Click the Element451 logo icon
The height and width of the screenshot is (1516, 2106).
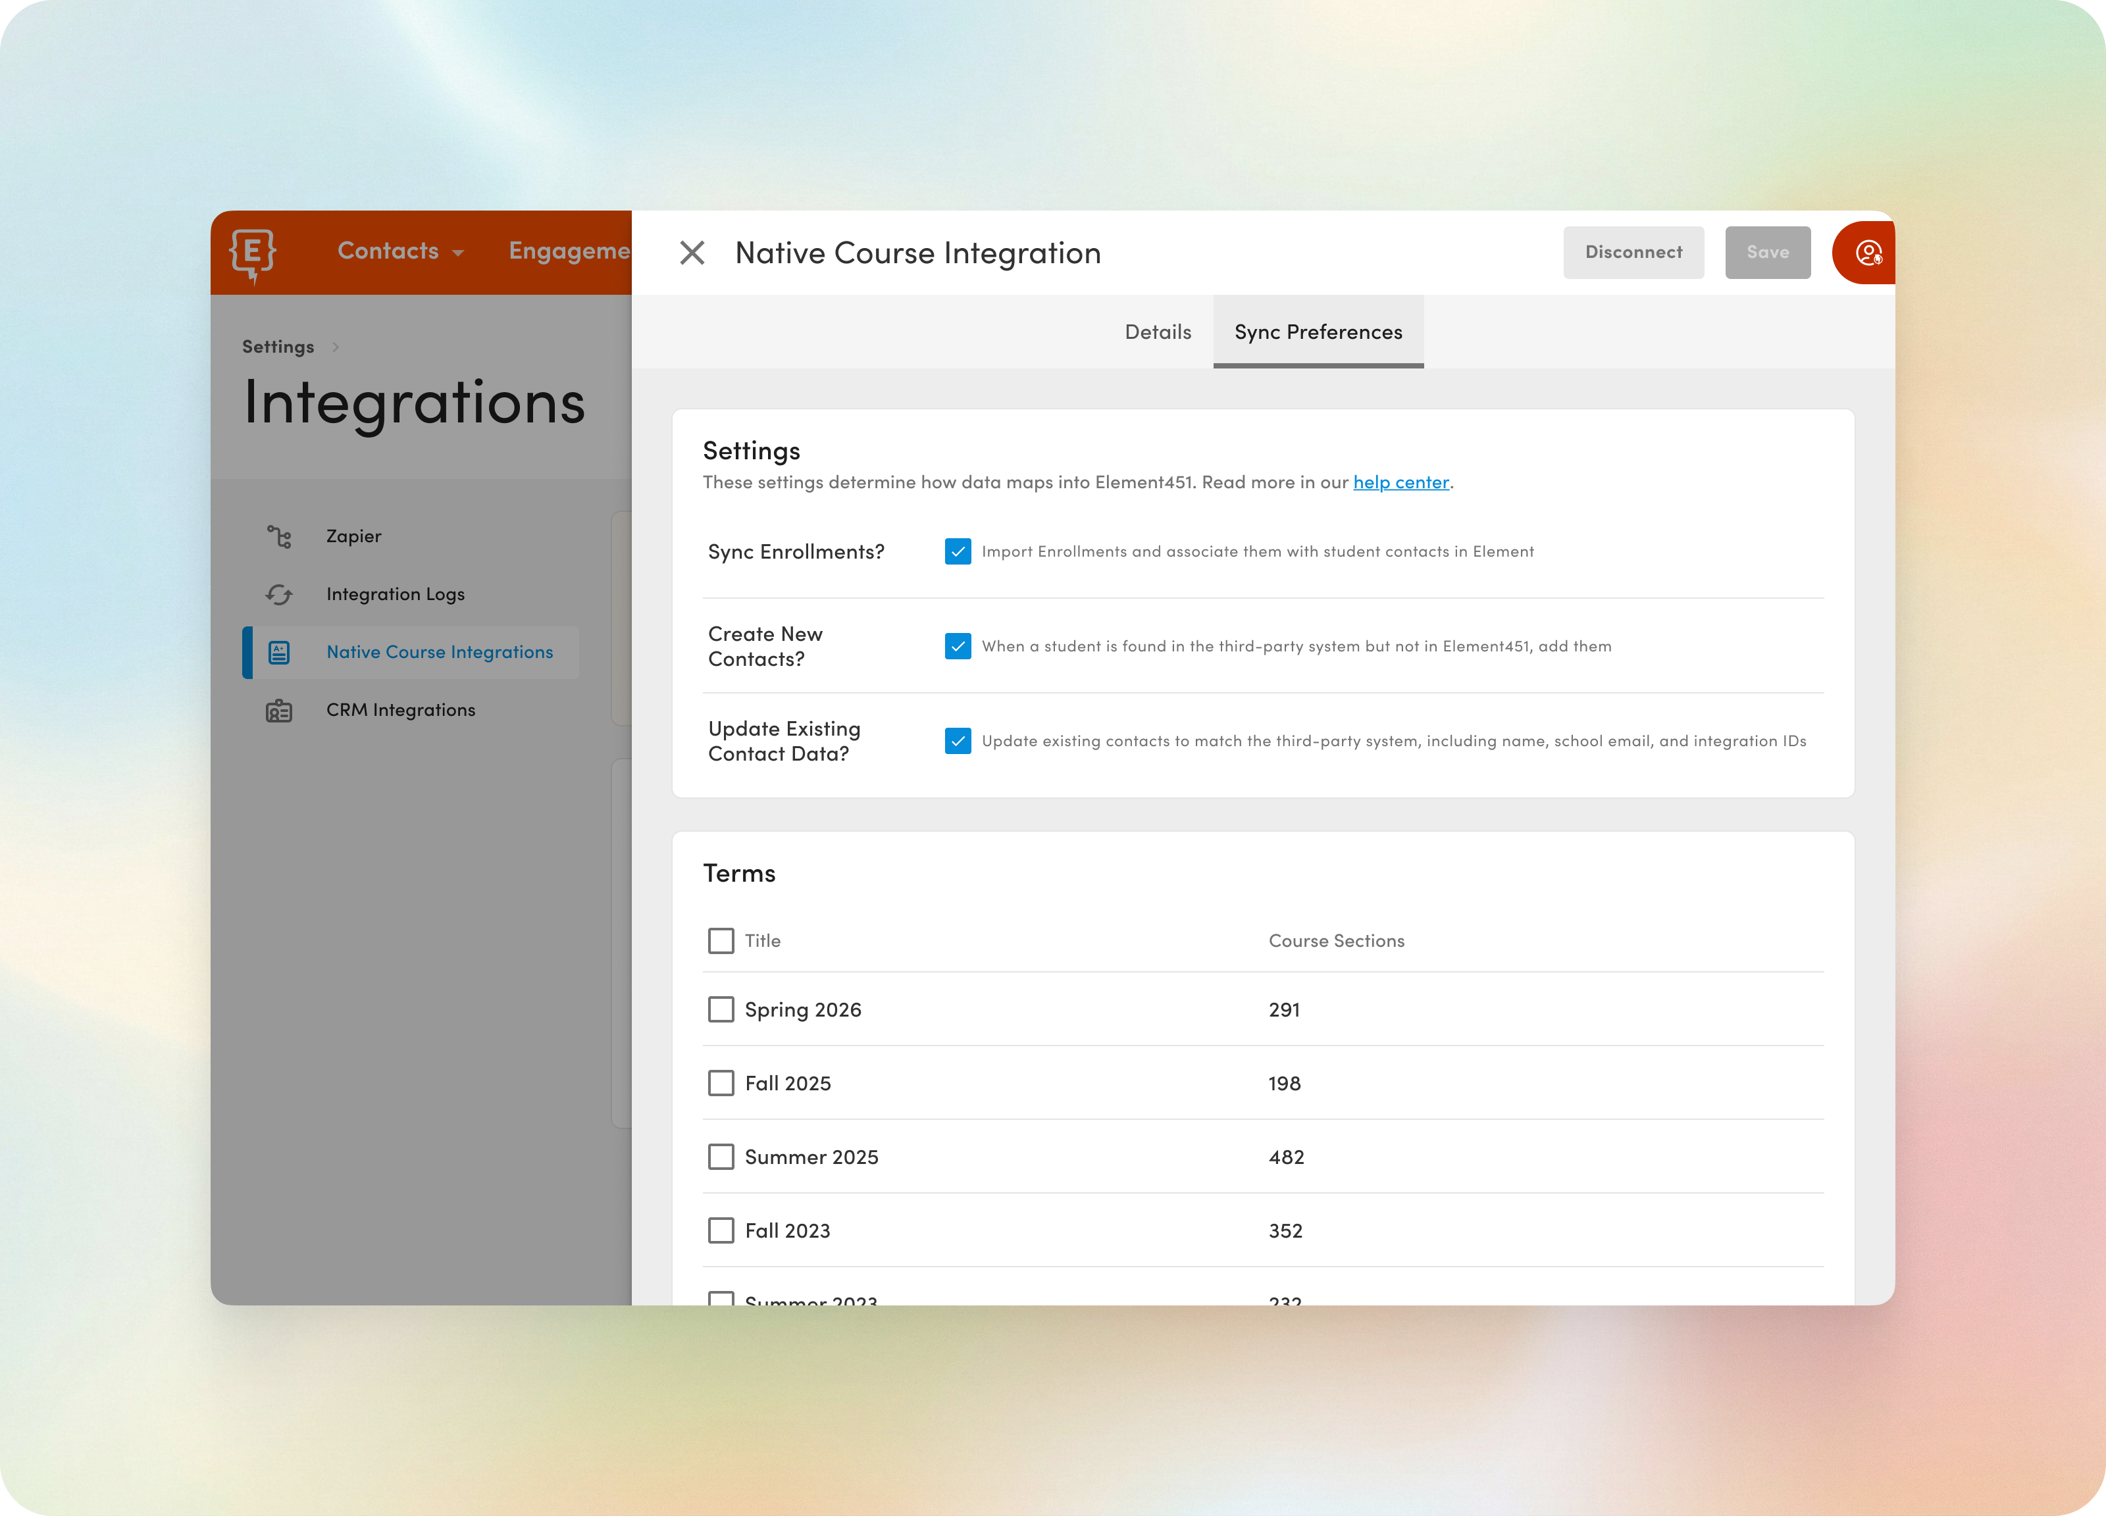[x=253, y=253]
